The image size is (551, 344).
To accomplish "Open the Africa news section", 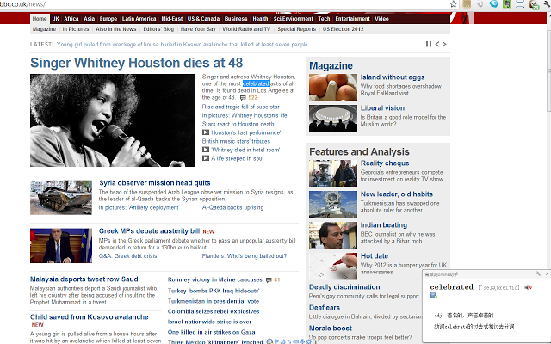I will tap(71, 19).
